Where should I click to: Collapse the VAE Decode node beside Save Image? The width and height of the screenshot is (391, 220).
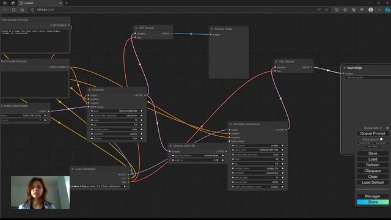pos(276,62)
